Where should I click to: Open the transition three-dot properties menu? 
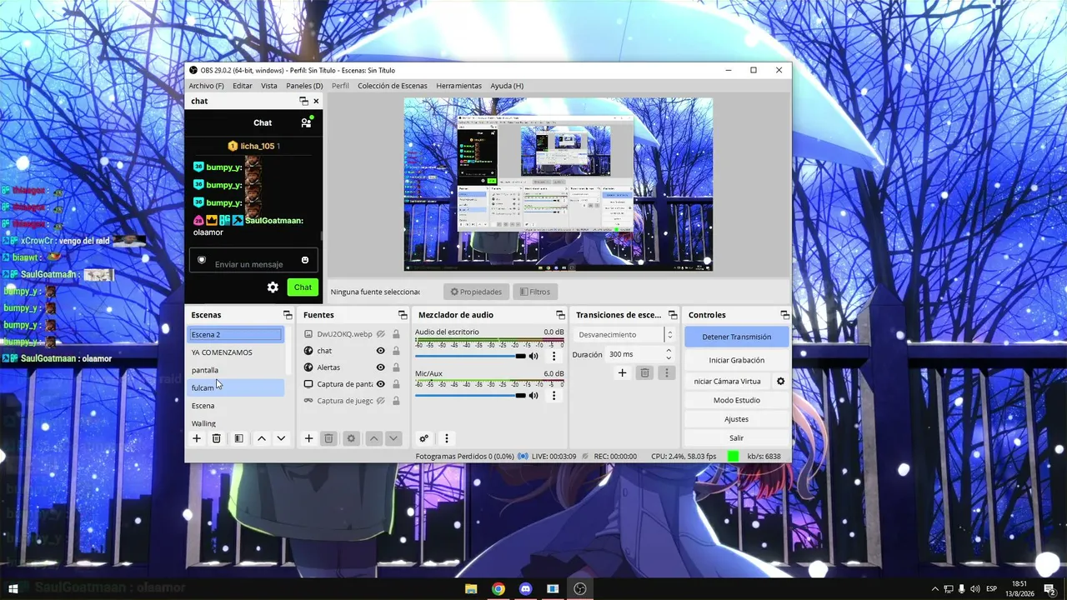click(666, 372)
